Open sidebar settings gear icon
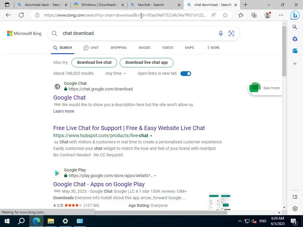Image resolution: width=303 pixels, height=227 pixels. pyautogui.click(x=295, y=209)
